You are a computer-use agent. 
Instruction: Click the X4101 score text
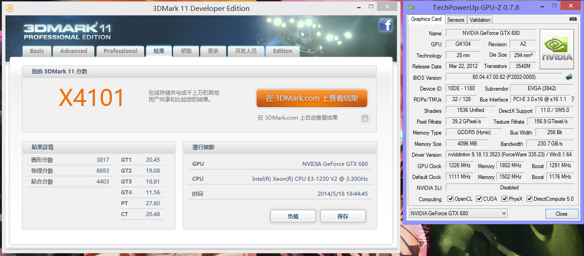(x=92, y=98)
